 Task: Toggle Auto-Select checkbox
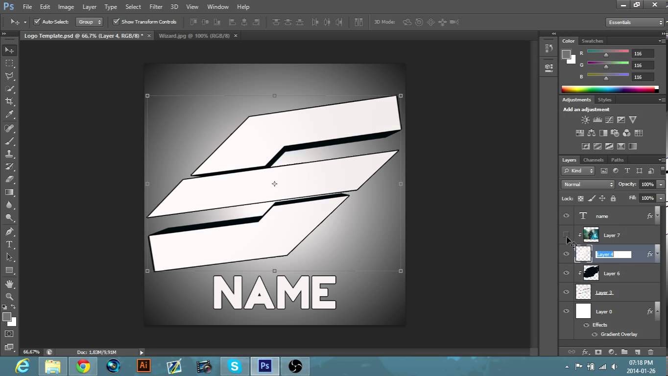37,22
